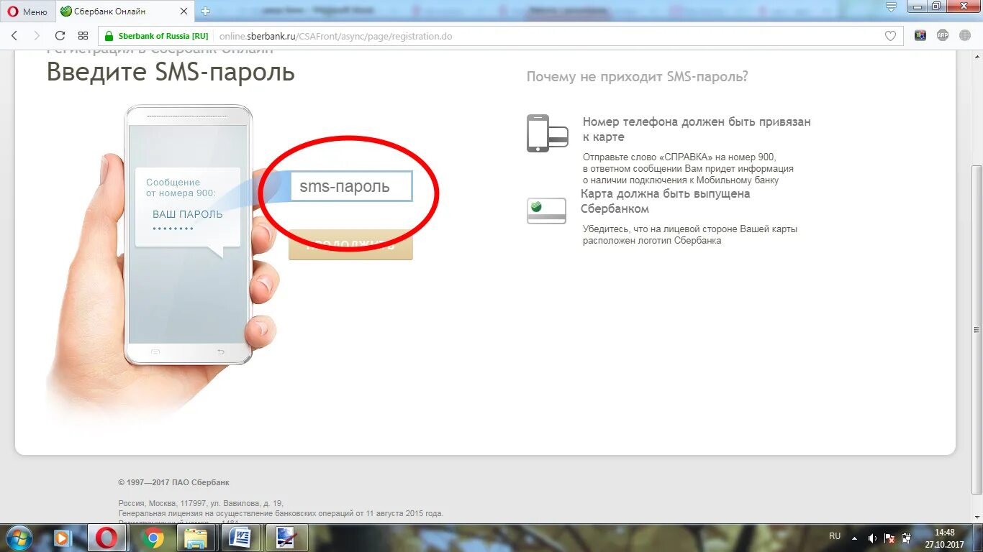Click the RU language indicator

[x=835, y=536]
